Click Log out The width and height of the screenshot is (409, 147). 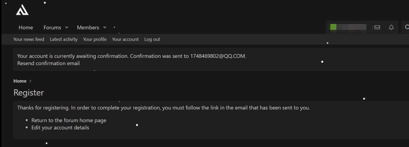tap(152, 39)
